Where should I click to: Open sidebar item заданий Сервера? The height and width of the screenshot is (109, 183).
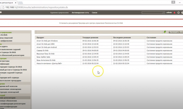click(x=11, y=73)
